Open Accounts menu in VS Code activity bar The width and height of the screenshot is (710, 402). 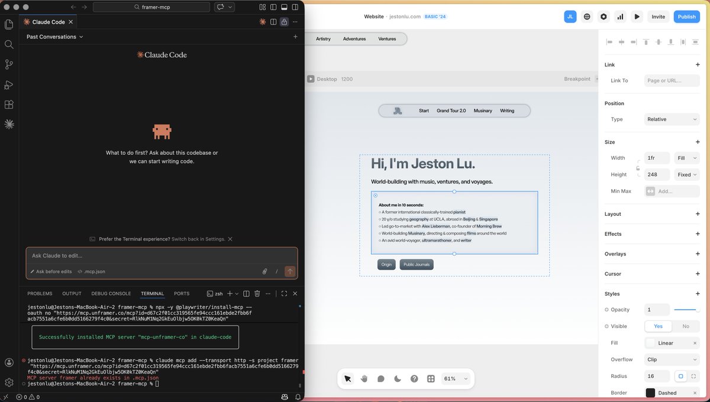pyautogui.click(x=9, y=362)
